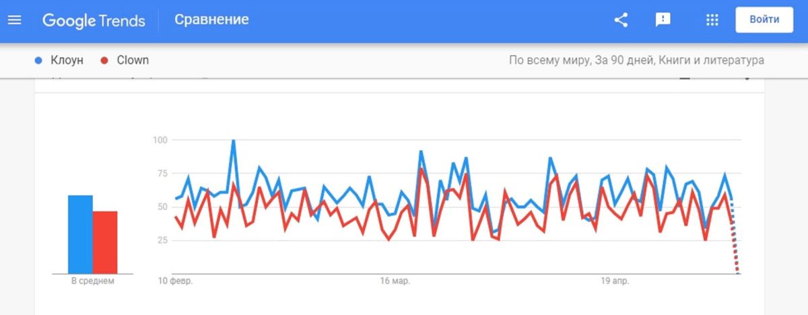This screenshot has width=808, height=315.
Task: Click the 100 peak on the blue line
Action: point(233,141)
